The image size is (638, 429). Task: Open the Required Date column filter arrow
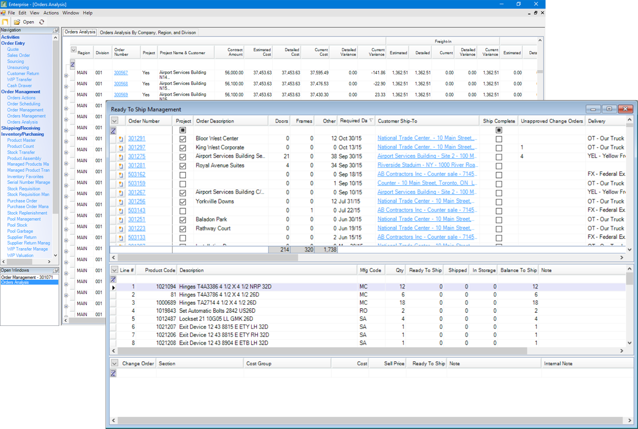coord(372,121)
